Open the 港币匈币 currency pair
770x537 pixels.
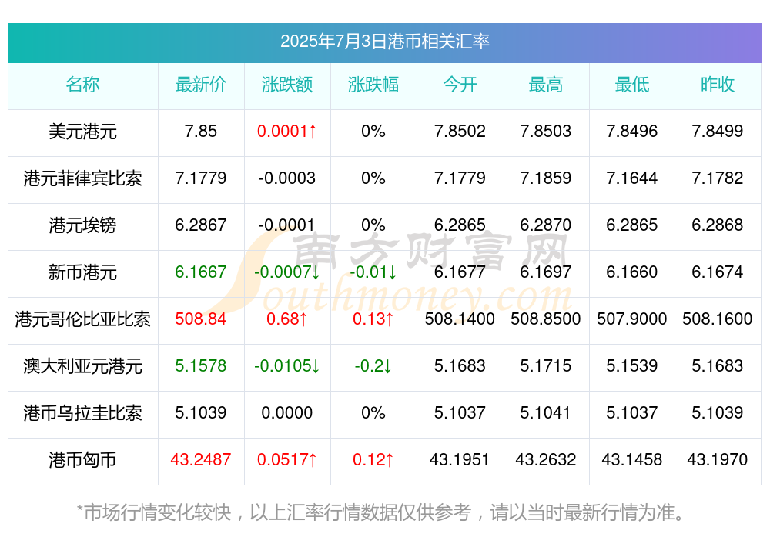tap(82, 460)
